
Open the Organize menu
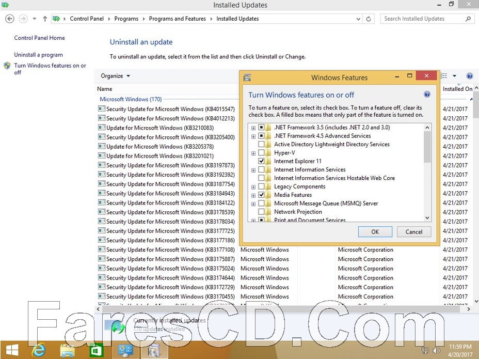pos(115,76)
